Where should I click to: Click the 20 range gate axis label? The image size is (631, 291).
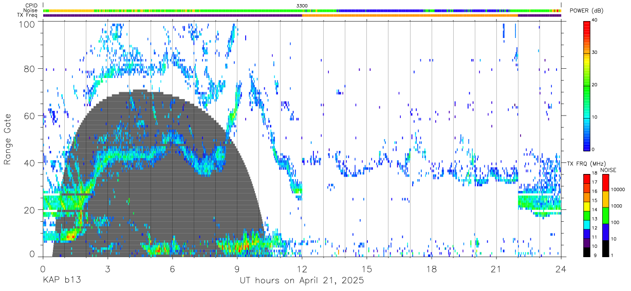click(x=30, y=210)
